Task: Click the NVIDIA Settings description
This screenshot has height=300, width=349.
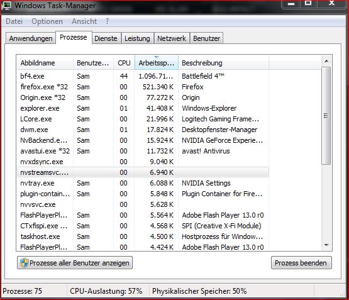Action: (x=206, y=183)
